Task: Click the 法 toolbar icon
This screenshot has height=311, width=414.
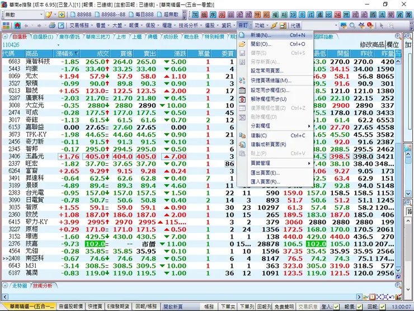Action: pos(382,15)
